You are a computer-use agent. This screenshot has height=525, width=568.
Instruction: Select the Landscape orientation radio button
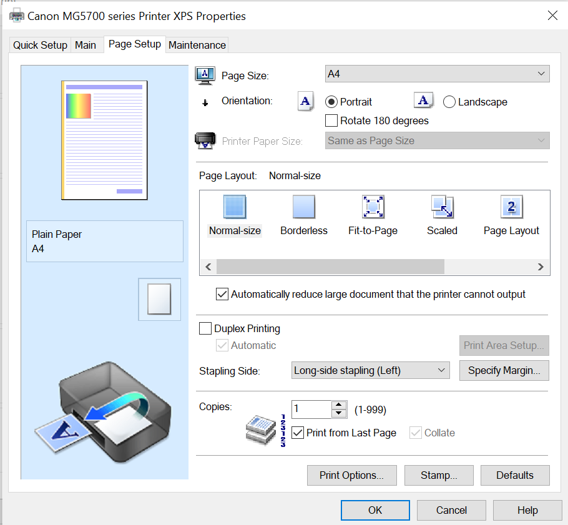coord(448,102)
